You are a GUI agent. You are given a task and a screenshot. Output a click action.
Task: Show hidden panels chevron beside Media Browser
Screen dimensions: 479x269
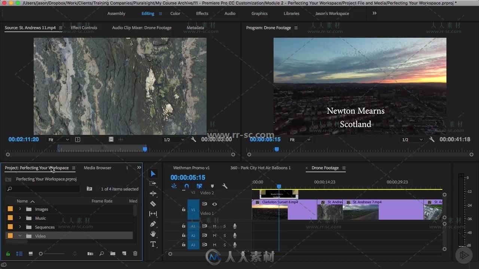tap(139, 168)
